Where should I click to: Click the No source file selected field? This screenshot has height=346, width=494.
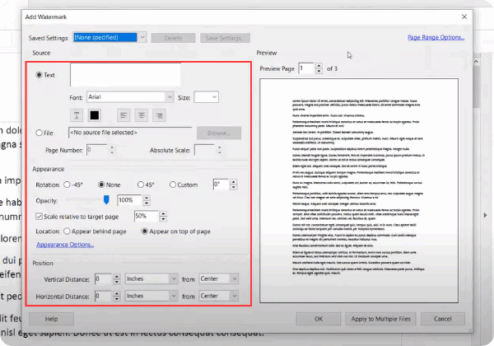(130, 133)
